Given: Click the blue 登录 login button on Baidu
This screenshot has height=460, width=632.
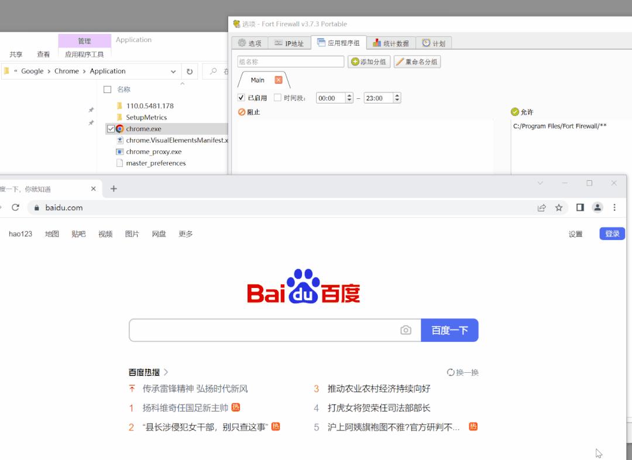Looking at the screenshot, I should 612,233.
